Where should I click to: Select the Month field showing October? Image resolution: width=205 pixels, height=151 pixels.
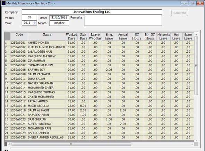[59, 23]
